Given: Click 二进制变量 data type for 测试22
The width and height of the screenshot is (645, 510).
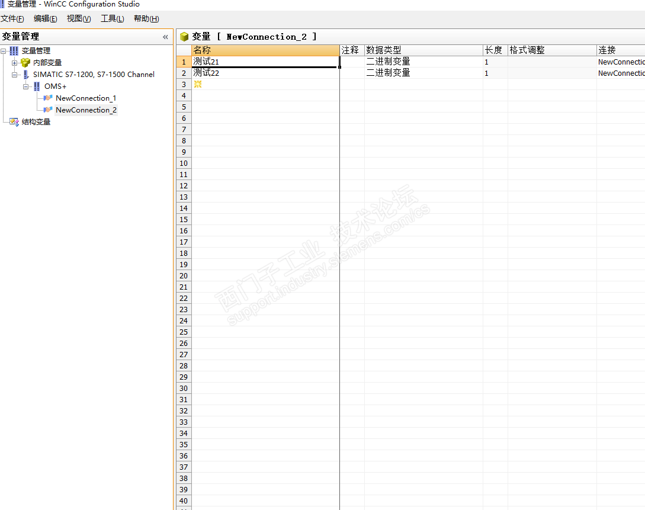Looking at the screenshot, I should tap(423, 73).
